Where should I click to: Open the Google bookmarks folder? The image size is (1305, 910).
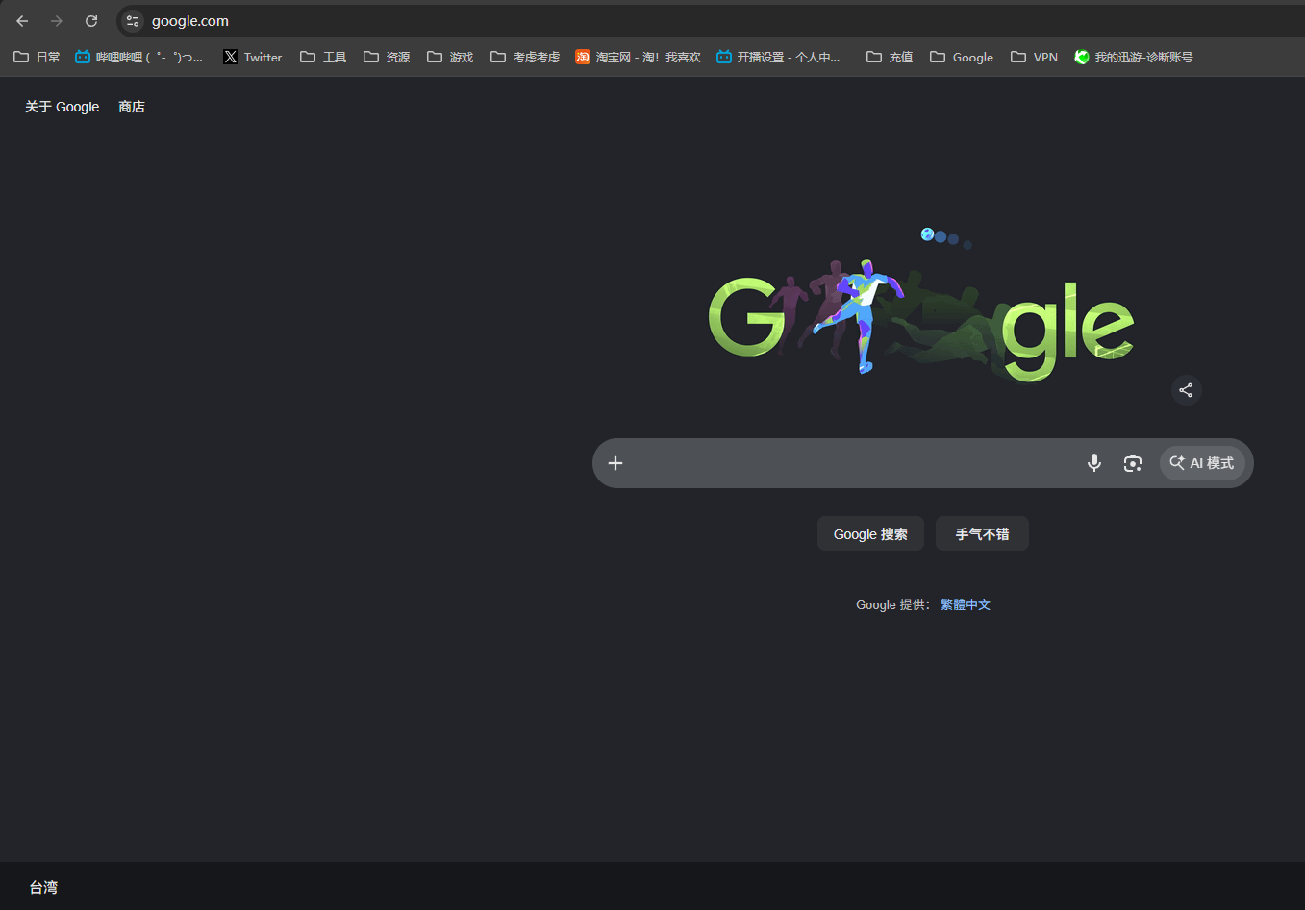[x=962, y=58]
